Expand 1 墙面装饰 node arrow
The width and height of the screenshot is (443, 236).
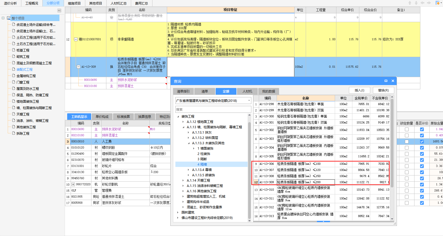click(194, 149)
